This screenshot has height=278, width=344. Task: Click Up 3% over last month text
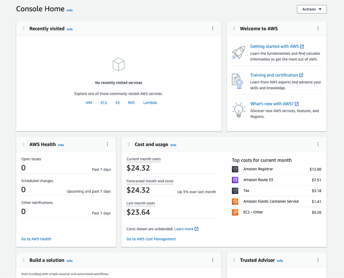[197, 192]
